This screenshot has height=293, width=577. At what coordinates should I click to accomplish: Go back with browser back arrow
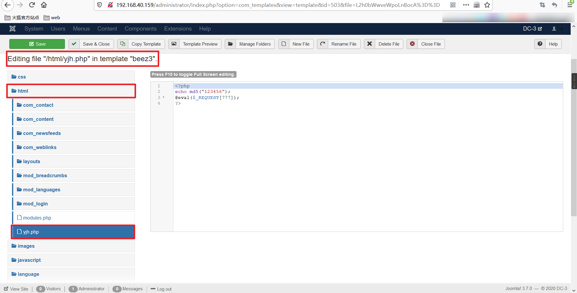(x=8, y=5)
